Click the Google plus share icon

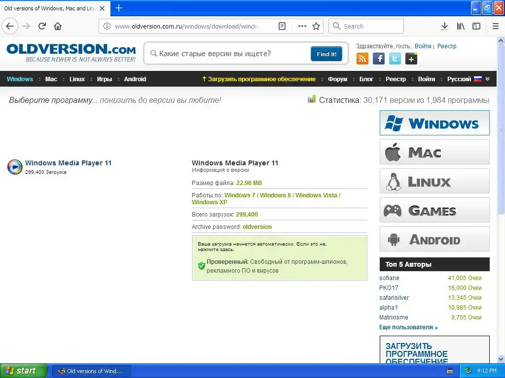(x=411, y=59)
